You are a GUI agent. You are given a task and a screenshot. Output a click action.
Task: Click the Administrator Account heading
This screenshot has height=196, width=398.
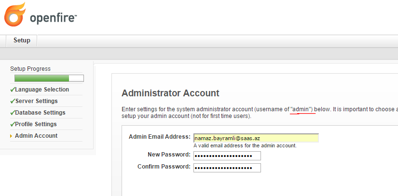click(x=170, y=93)
